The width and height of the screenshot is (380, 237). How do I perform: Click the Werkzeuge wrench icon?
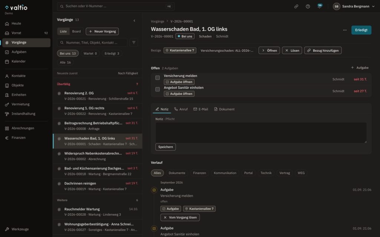tap(7, 229)
